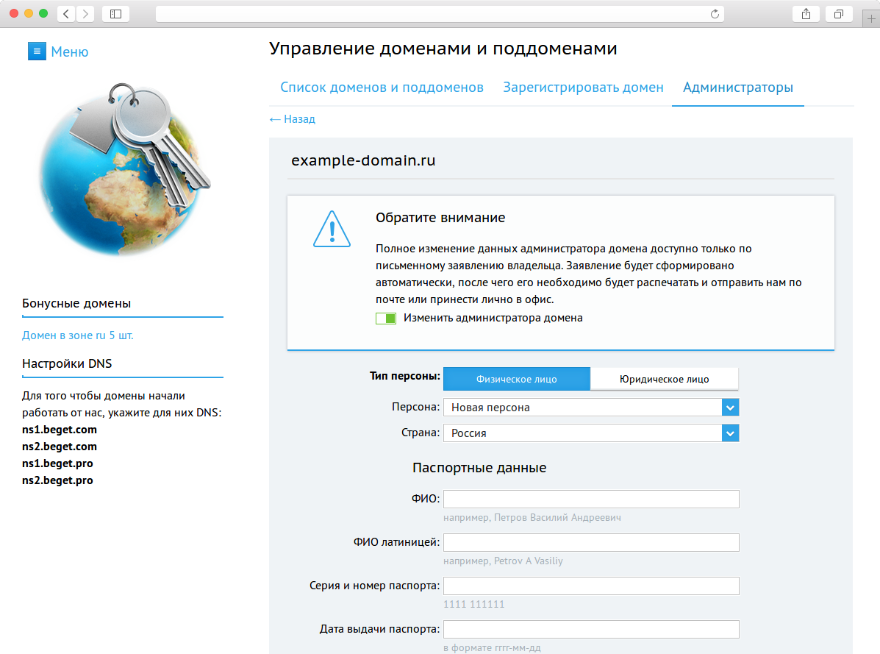The width and height of the screenshot is (880, 654).
Task: Toggle Safari sidebar button
Action: click(x=116, y=14)
